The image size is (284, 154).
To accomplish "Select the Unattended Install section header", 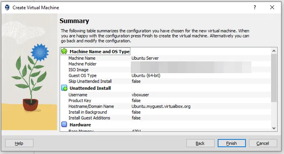I will 90,88.
